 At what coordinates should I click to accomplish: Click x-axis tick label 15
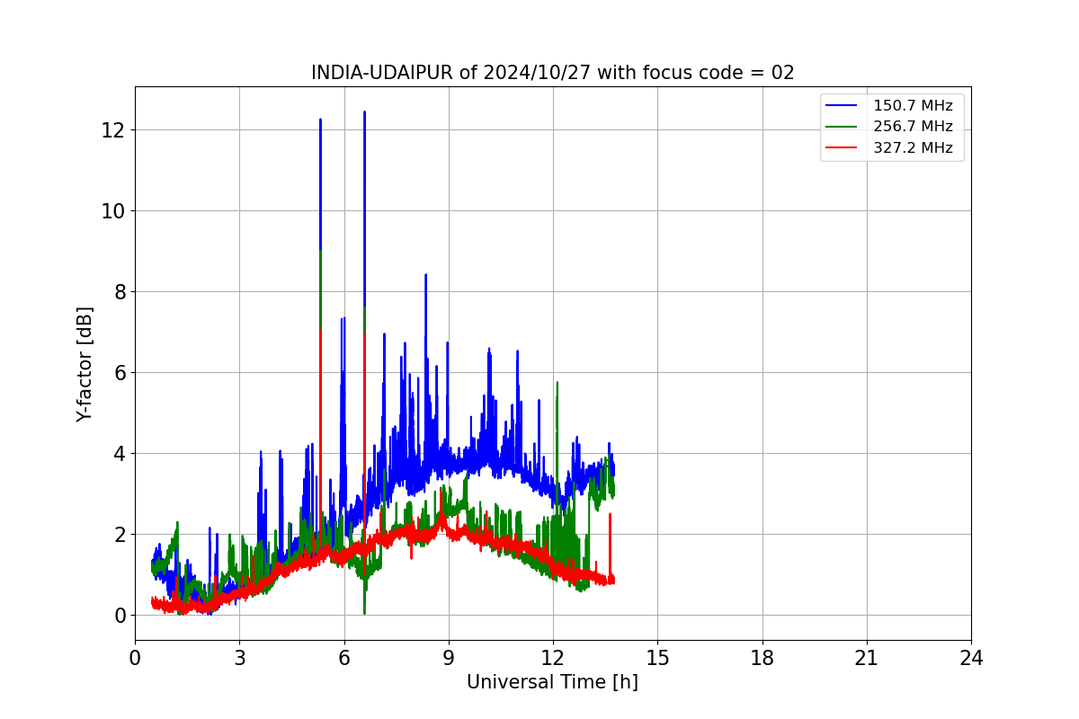(657, 657)
